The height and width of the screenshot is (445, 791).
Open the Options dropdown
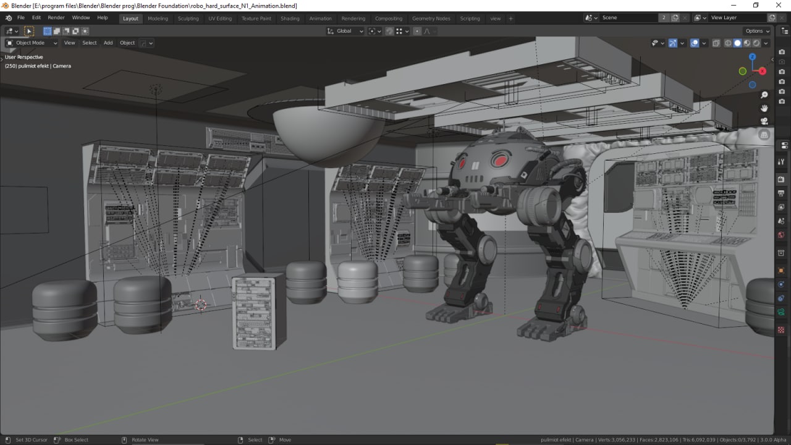[758, 31]
